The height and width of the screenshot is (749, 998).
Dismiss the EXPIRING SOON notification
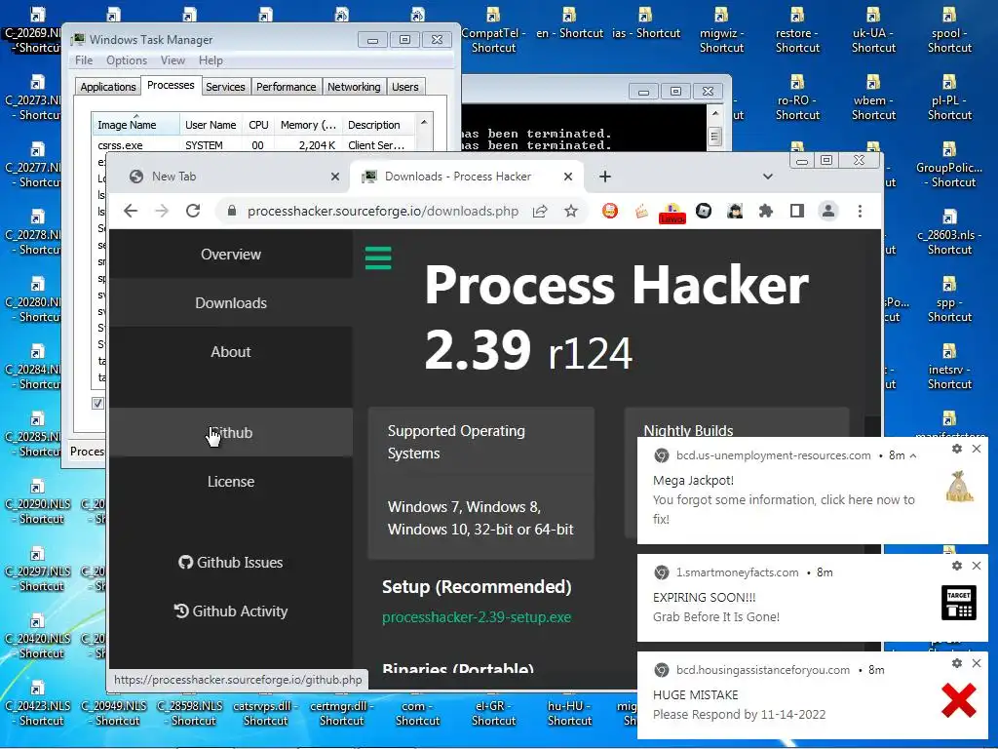click(x=977, y=566)
